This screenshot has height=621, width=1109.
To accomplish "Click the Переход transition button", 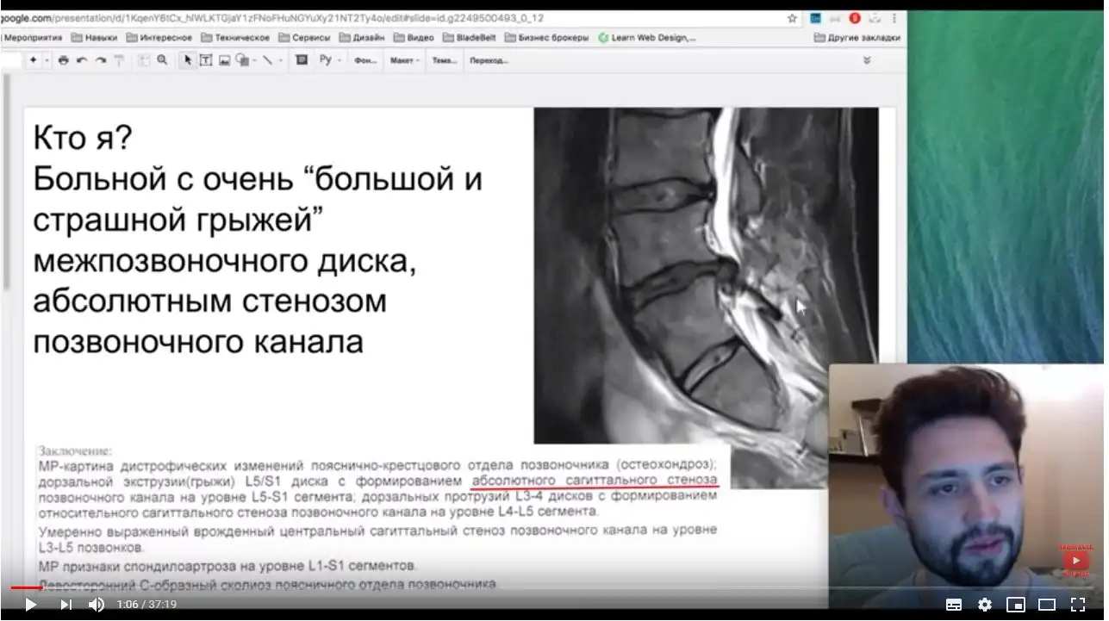I will (488, 60).
